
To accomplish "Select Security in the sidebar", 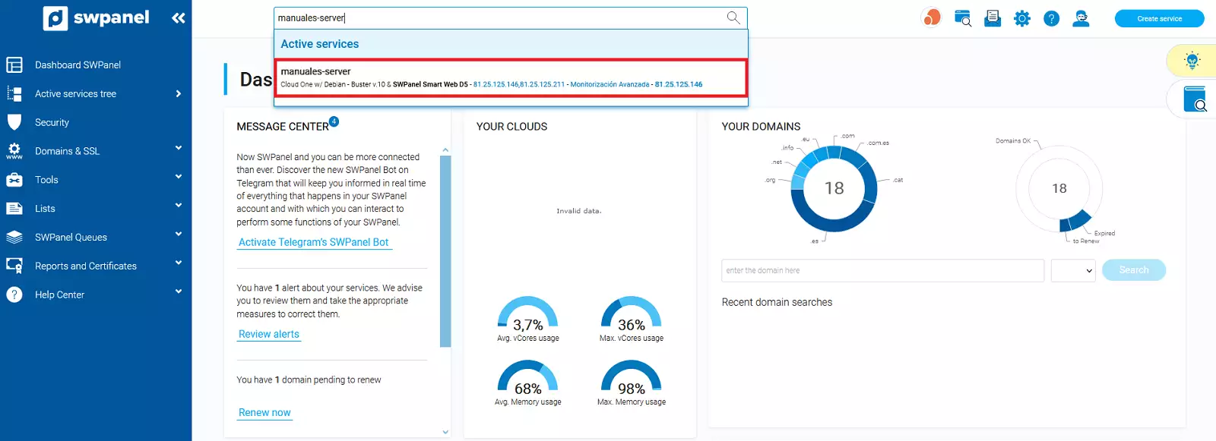I will pyautogui.click(x=52, y=123).
